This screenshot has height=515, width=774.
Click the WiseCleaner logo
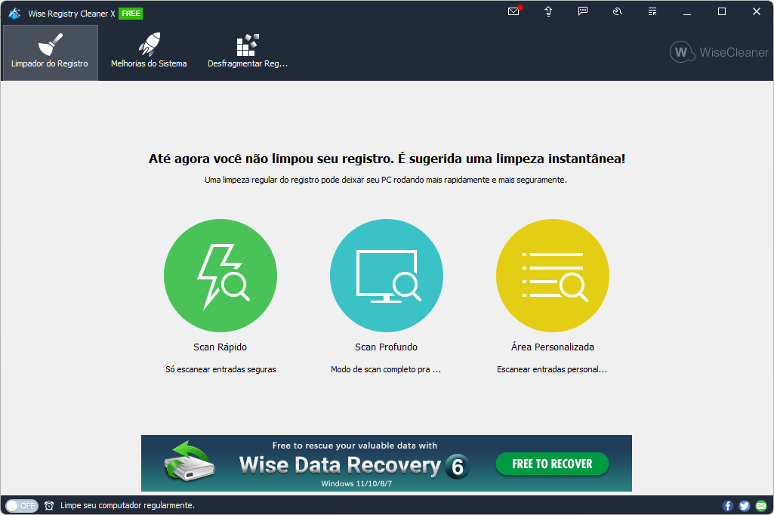(719, 52)
